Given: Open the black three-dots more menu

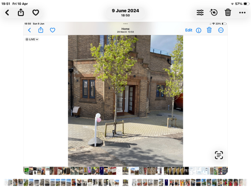Looking at the screenshot, I should click(x=242, y=12).
